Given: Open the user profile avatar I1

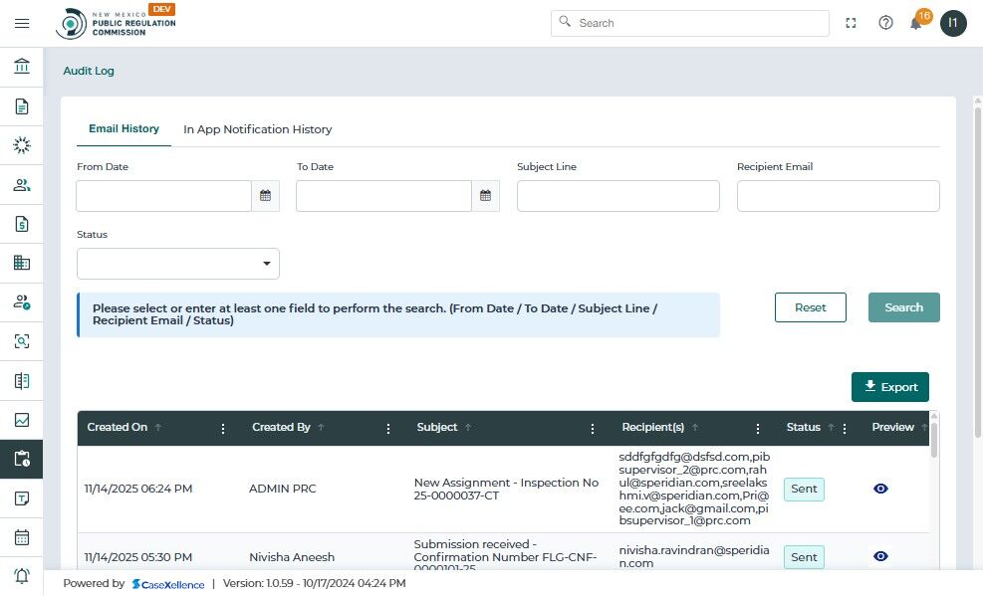Looking at the screenshot, I should (953, 23).
